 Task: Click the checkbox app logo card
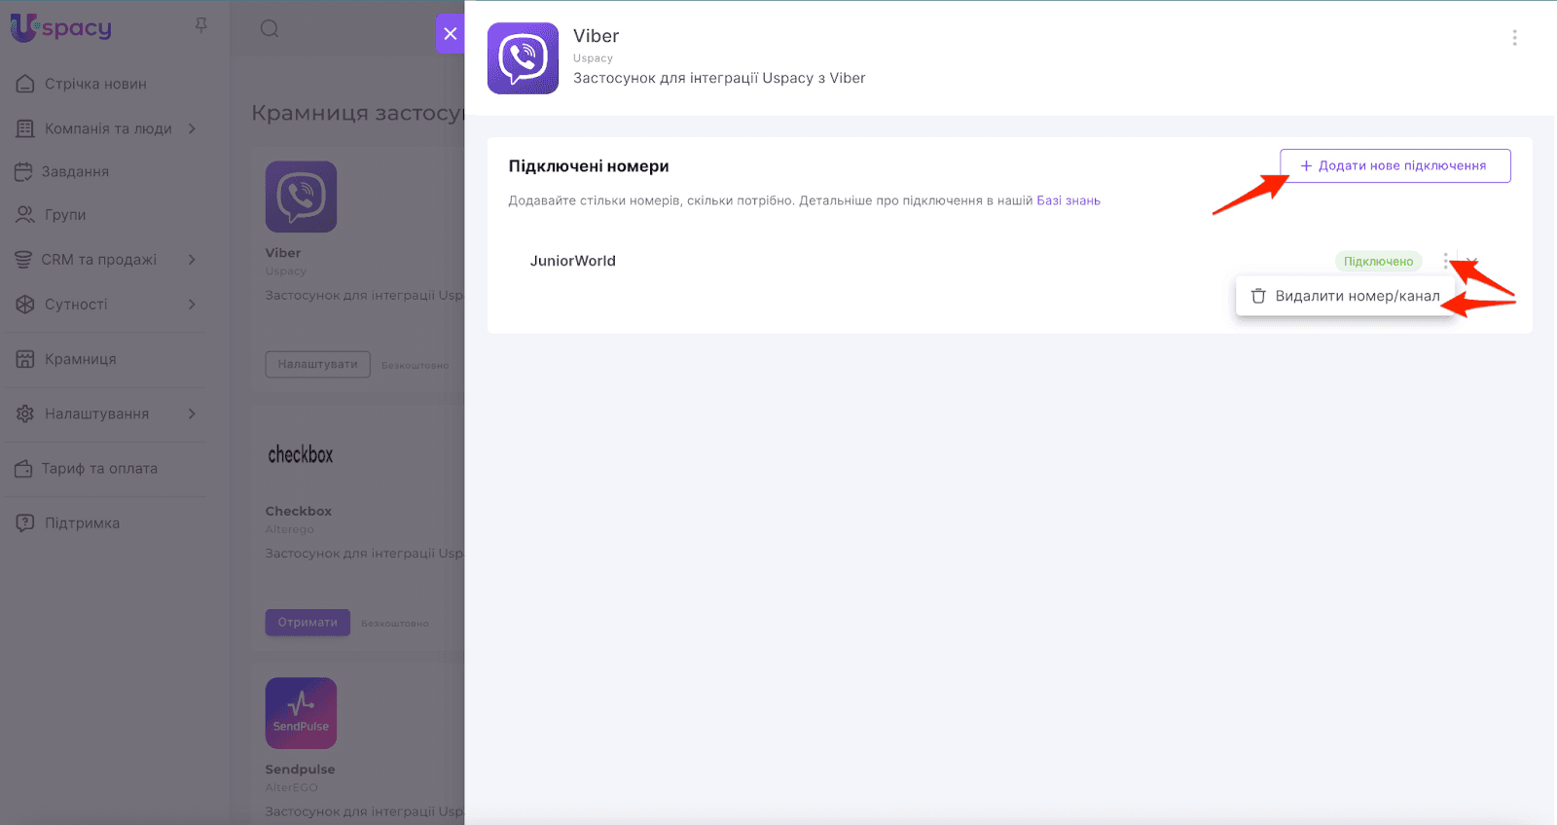click(301, 454)
